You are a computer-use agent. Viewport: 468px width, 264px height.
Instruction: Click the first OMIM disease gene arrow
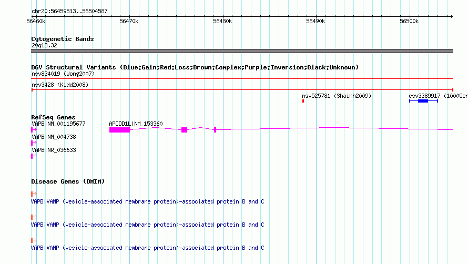click(34, 194)
